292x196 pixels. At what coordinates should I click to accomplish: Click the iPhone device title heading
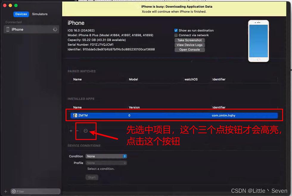(x=76, y=23)
